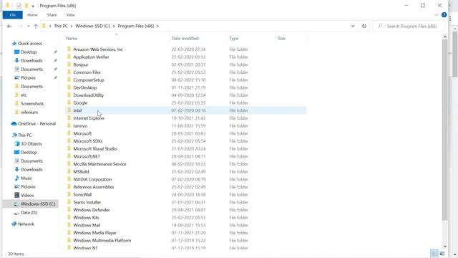Select the DevDesktop folder

tap(84, 87)
